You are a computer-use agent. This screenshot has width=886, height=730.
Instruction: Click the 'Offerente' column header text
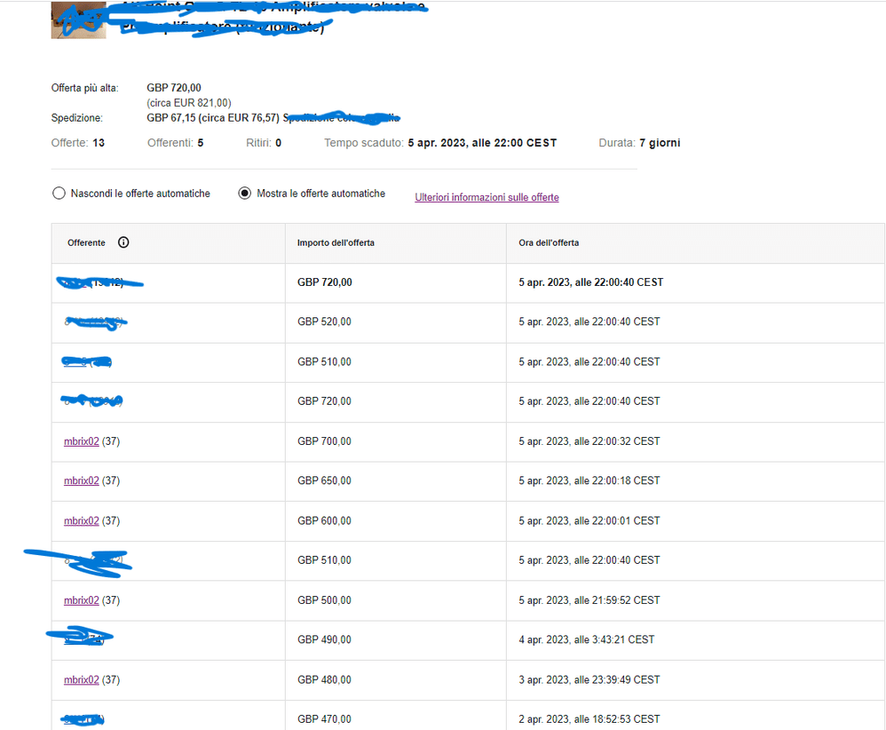[86, 242]
